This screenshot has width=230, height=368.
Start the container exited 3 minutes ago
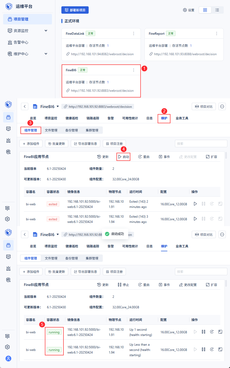(195, 219)
